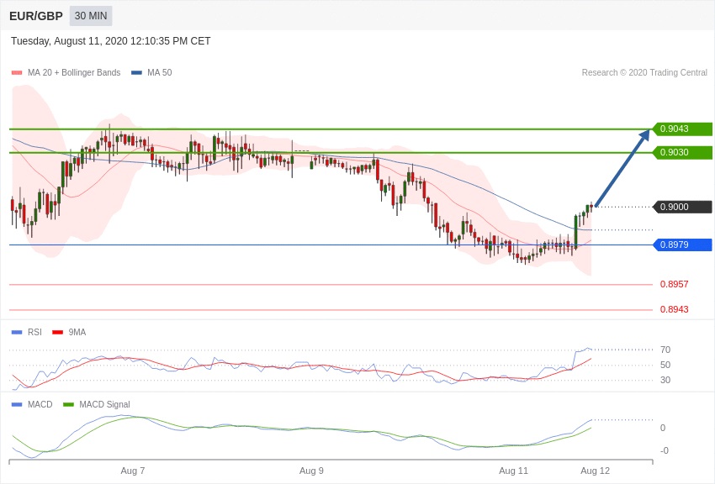
Task: Click the RSI 30 axis value
Action: pyautogui.click(x=665, y=380)
